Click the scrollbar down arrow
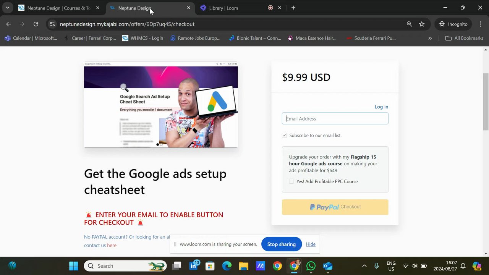Screen dimensions: 489x275 click(486, 253)
